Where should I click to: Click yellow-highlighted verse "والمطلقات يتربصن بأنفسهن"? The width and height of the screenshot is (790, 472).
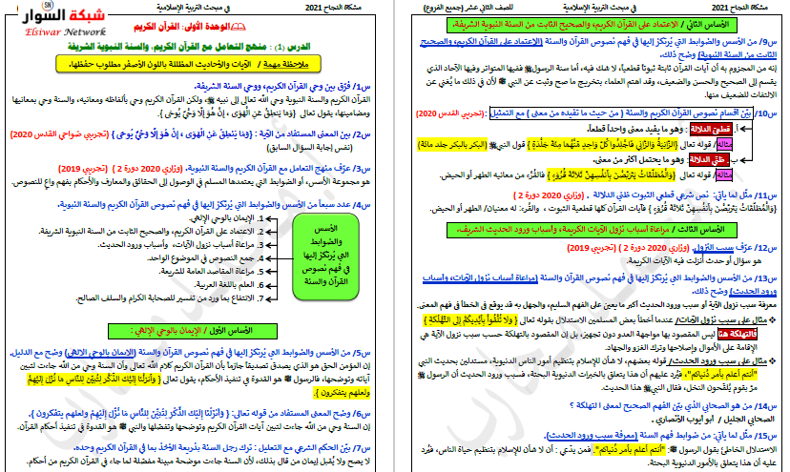612,175
